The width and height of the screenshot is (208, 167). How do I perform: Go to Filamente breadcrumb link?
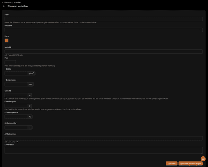pyautogui.click(x=8, y=2)
